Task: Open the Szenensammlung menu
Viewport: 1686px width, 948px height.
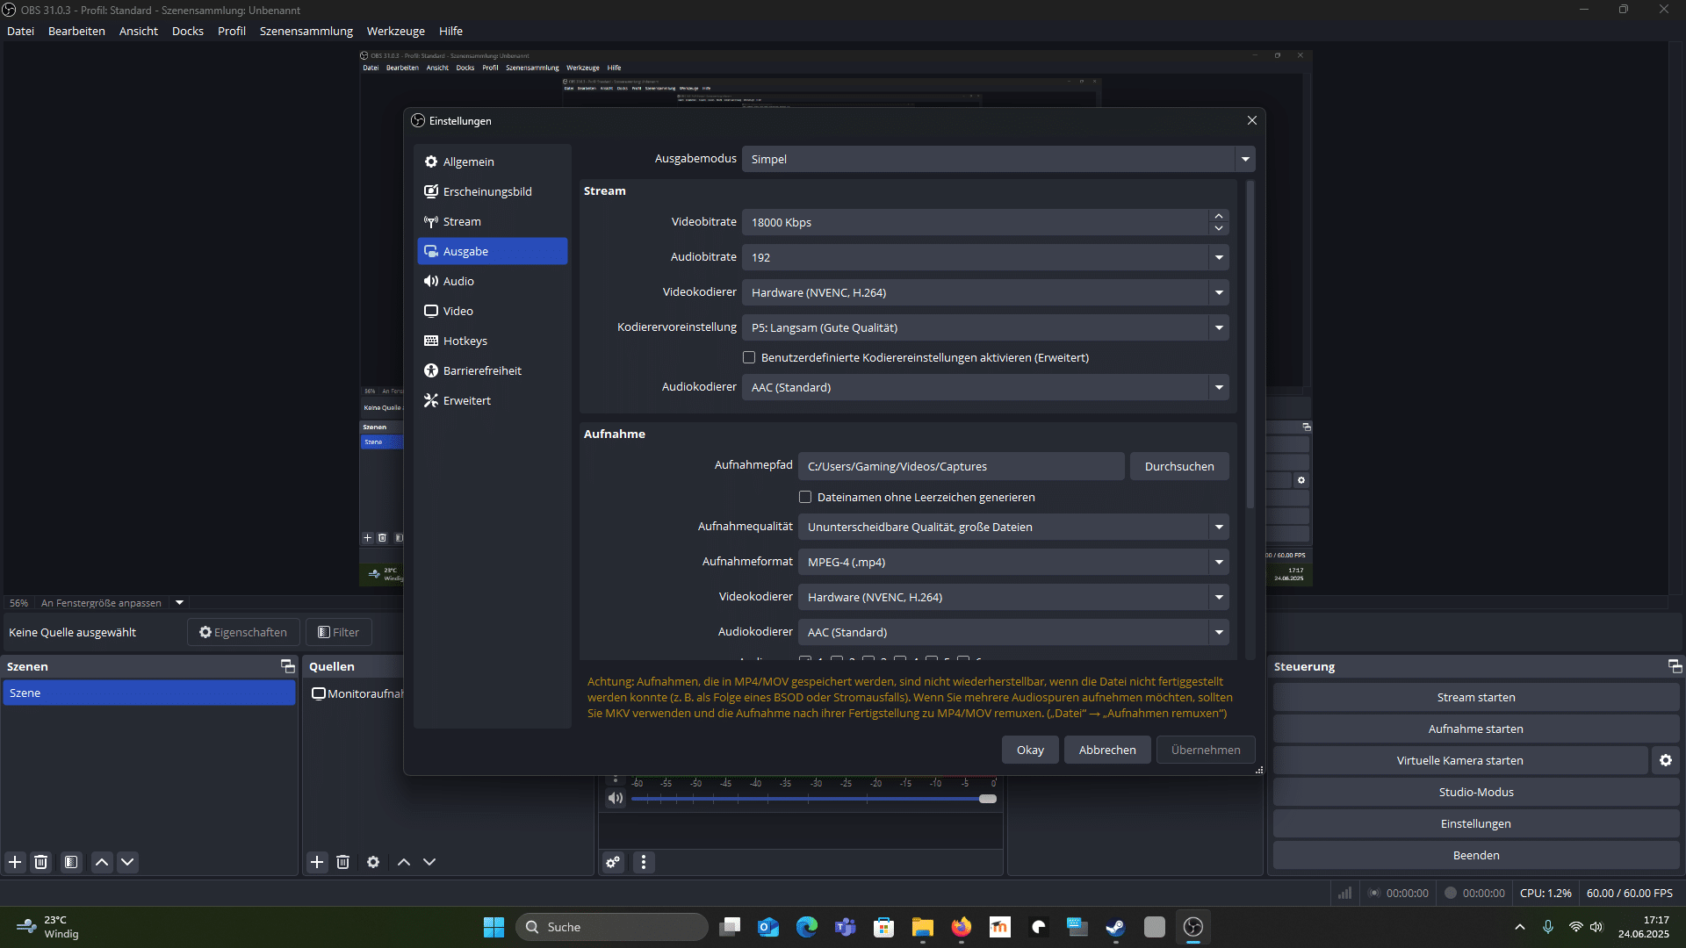Action: [306, 31]
